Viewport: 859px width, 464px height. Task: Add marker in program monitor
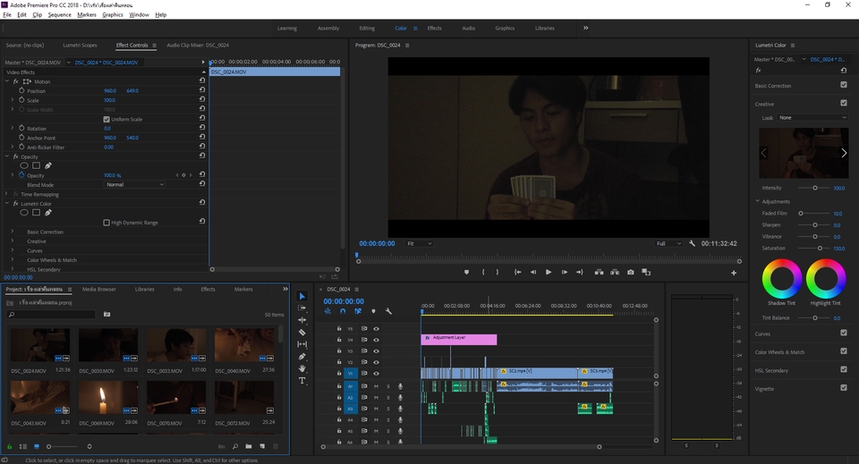coord(466,272)
